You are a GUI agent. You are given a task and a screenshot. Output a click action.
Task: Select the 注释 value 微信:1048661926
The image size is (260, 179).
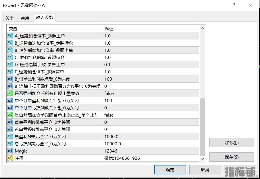click(x=122, y=158)
